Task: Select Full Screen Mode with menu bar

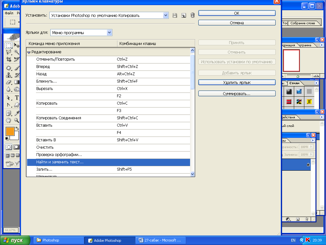Action: pos(12,155)
